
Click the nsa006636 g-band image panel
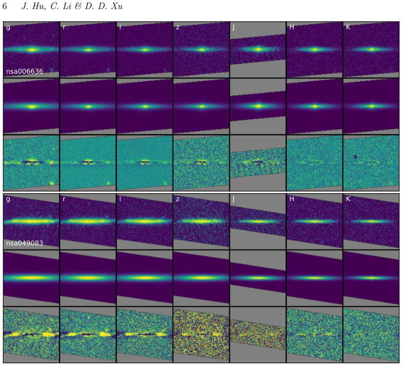point(31,50)
